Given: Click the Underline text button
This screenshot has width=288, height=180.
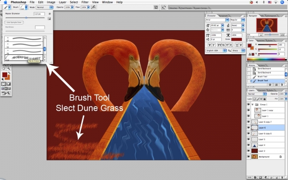Looking at the screenshot, I should point(237,45).
